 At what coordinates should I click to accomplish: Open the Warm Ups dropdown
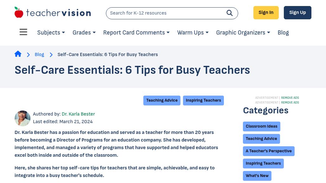tap(193, 33)
